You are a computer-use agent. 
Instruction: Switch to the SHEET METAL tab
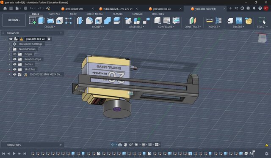pyautogui.click(x=95, y=14)
